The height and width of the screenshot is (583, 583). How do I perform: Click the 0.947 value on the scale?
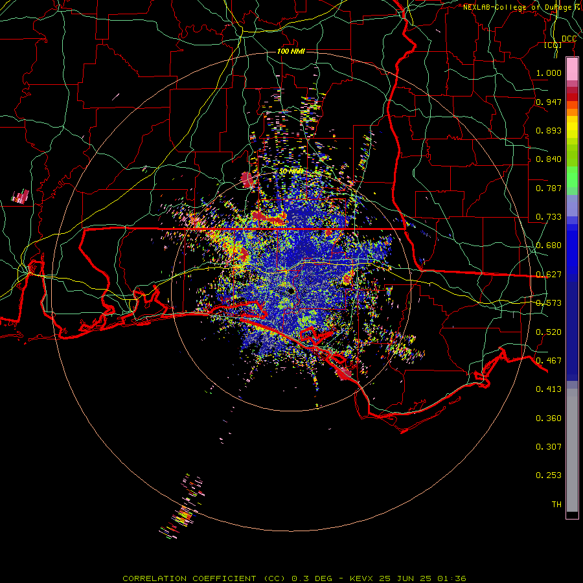click(x=549, y=102)
